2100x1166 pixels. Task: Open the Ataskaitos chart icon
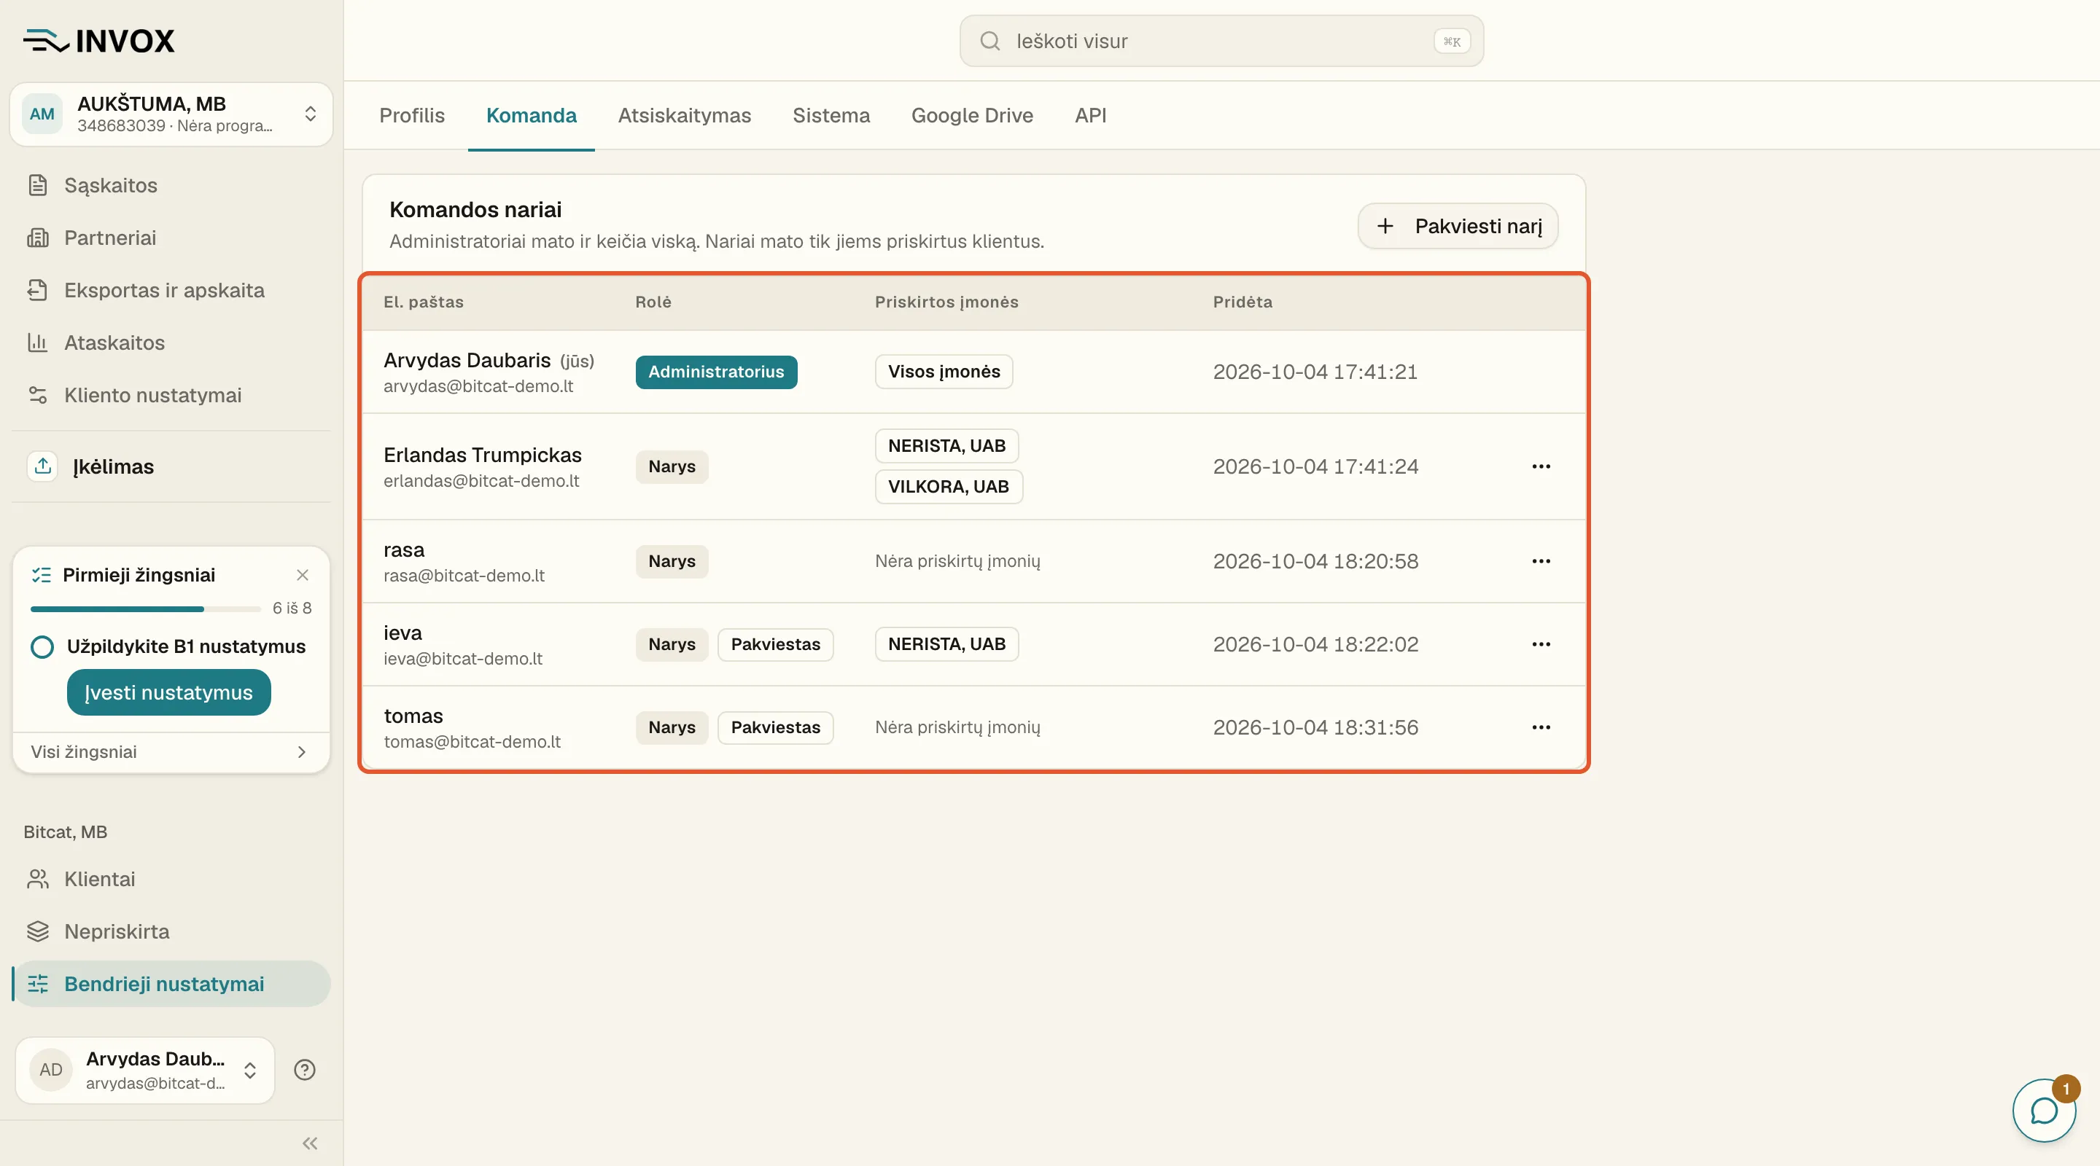pos(37,343)
